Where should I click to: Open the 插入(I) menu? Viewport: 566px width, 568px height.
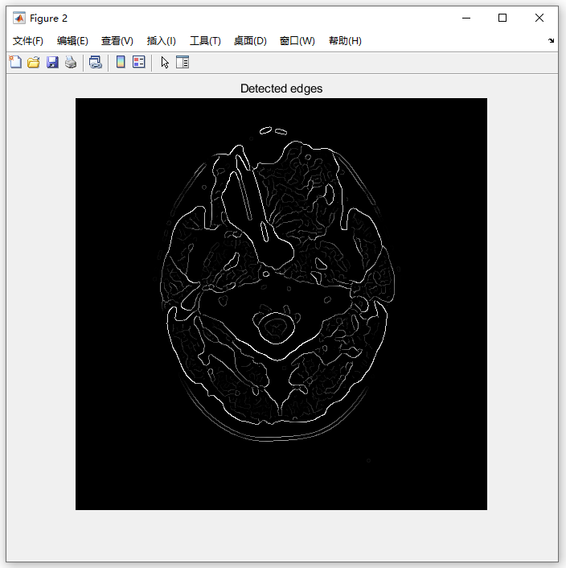[162, 41]
